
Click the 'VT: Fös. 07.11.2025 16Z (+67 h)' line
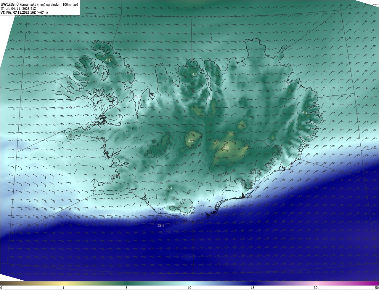click(24, 12)
